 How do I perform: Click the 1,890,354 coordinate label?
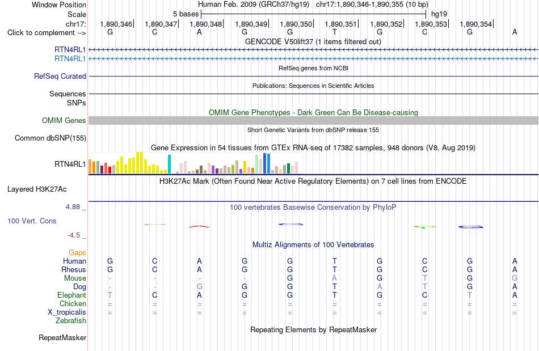[x=476, y=24]
